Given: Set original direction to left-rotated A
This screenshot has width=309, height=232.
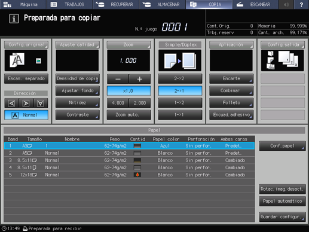Looking at the screenshot, I should point(11,103).
